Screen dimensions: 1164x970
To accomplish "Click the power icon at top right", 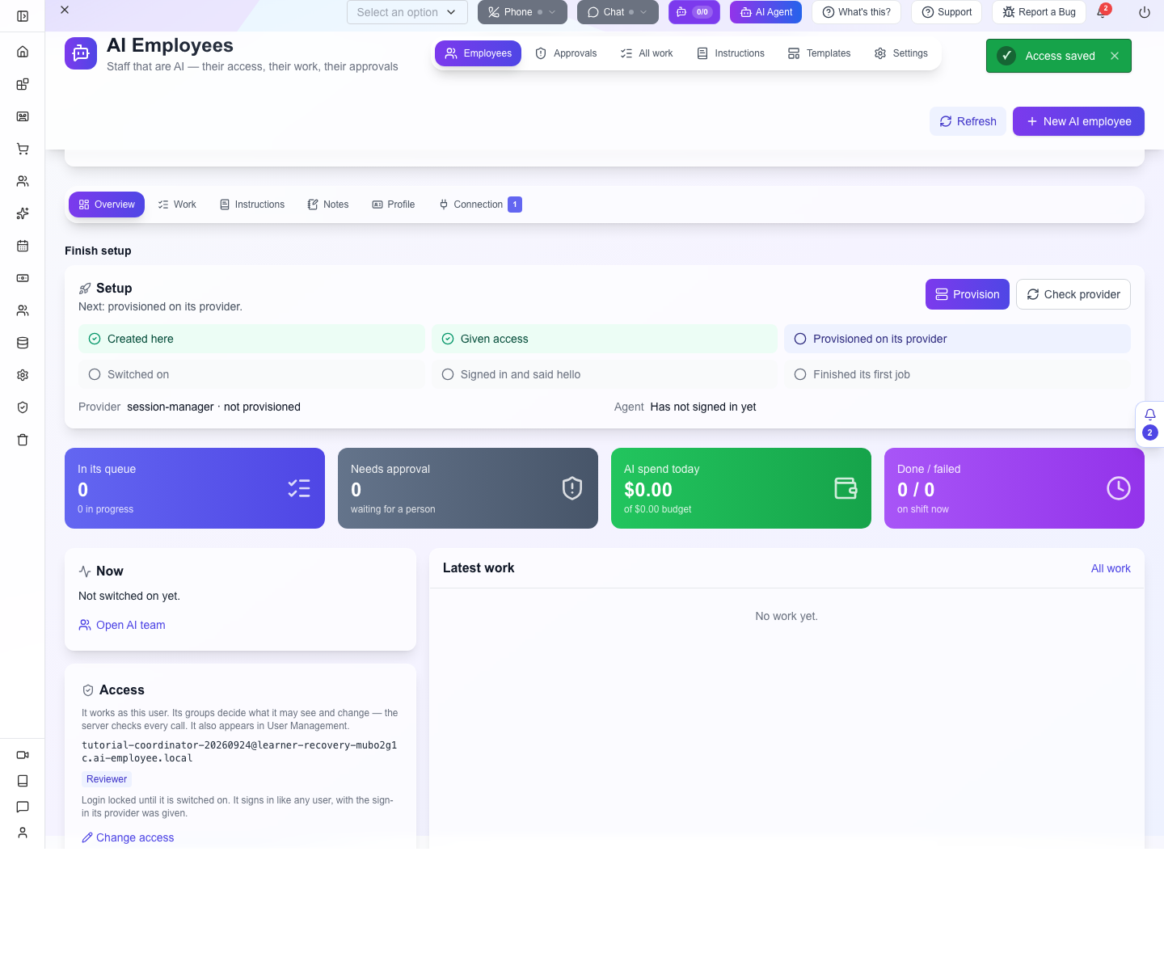I will pyautogui.click(x=1145, y=12).
